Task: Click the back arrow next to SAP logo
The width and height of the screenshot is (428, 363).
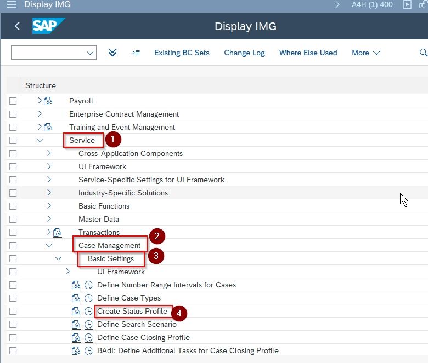Action: tap(17, 26)
